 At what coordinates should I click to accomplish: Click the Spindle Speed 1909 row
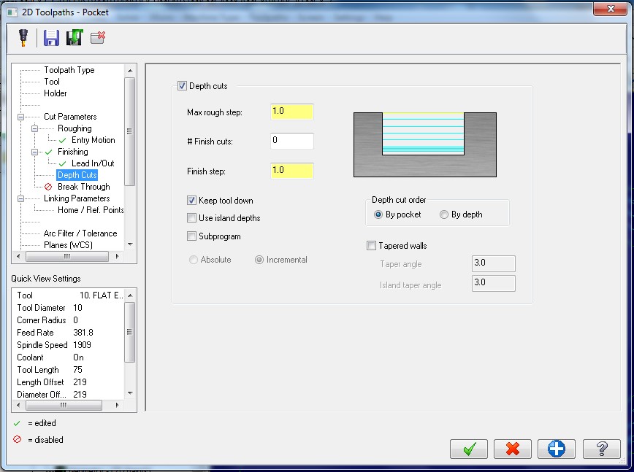(69, 345)
